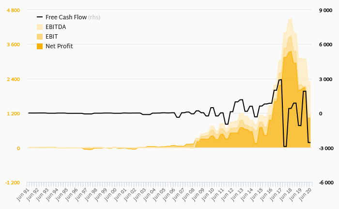Click the -6 000 right axis value
This screenshot has width=339, height=209.
[x=326, y=183]
